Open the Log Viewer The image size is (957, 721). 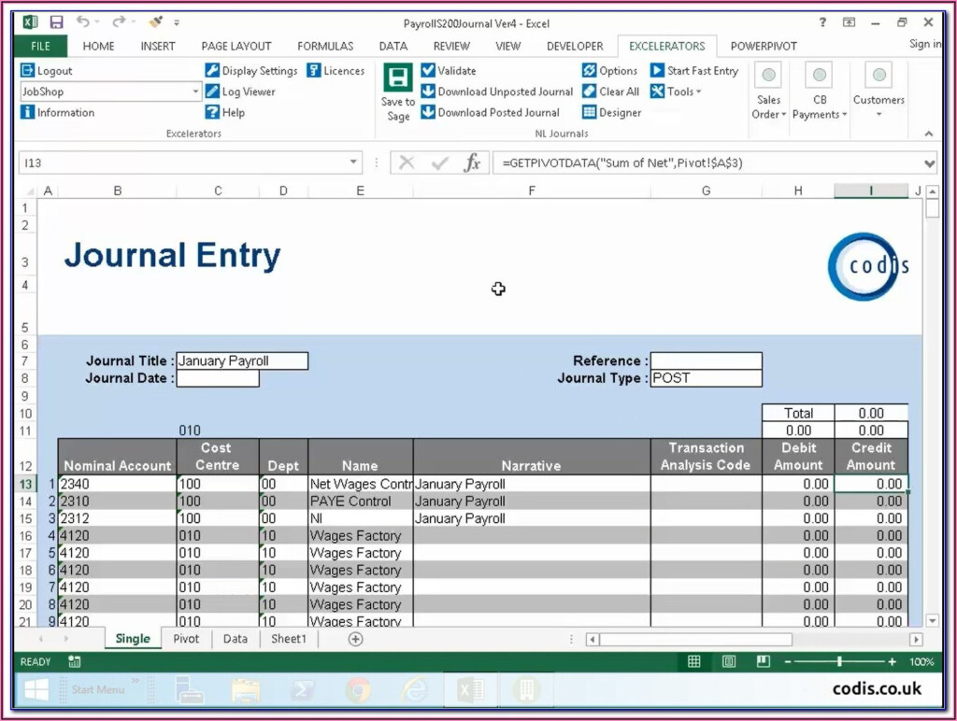point(240,92)
